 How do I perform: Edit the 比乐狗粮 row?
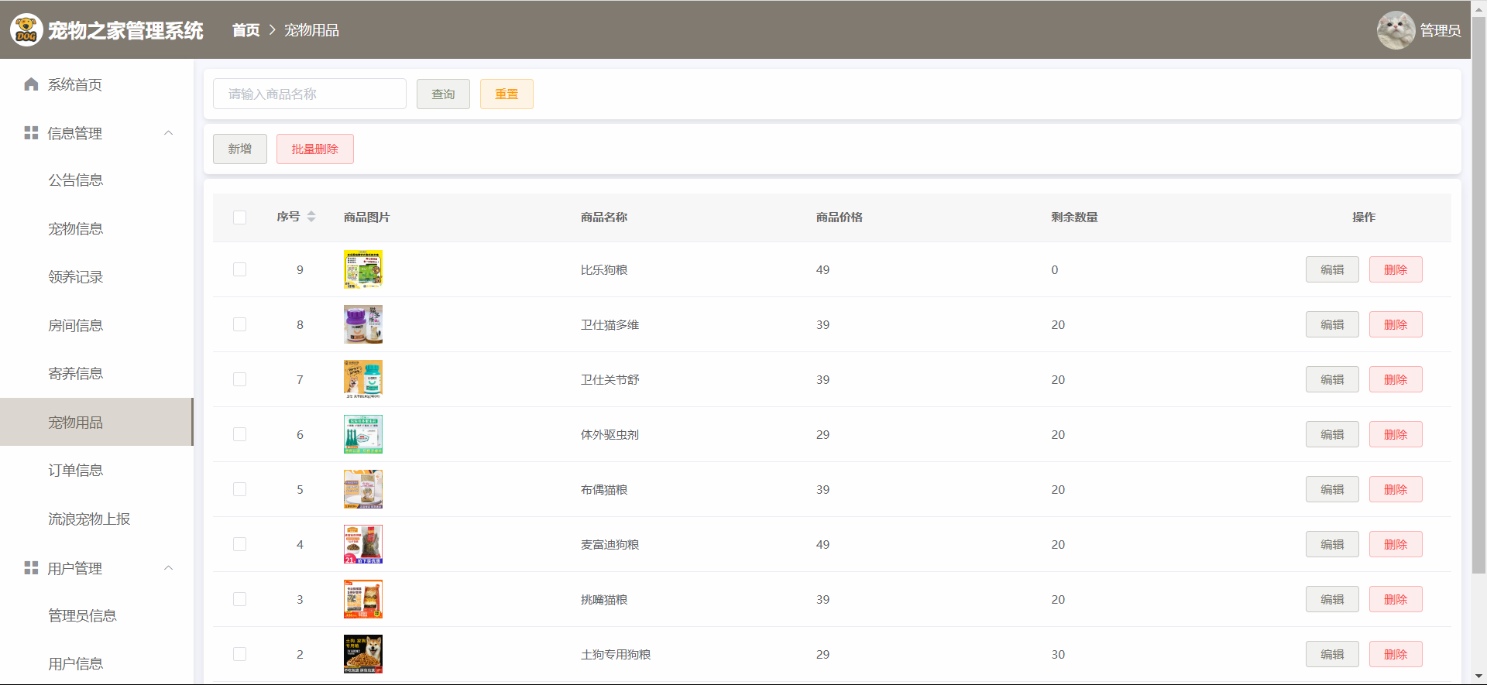click(1332, 269)
